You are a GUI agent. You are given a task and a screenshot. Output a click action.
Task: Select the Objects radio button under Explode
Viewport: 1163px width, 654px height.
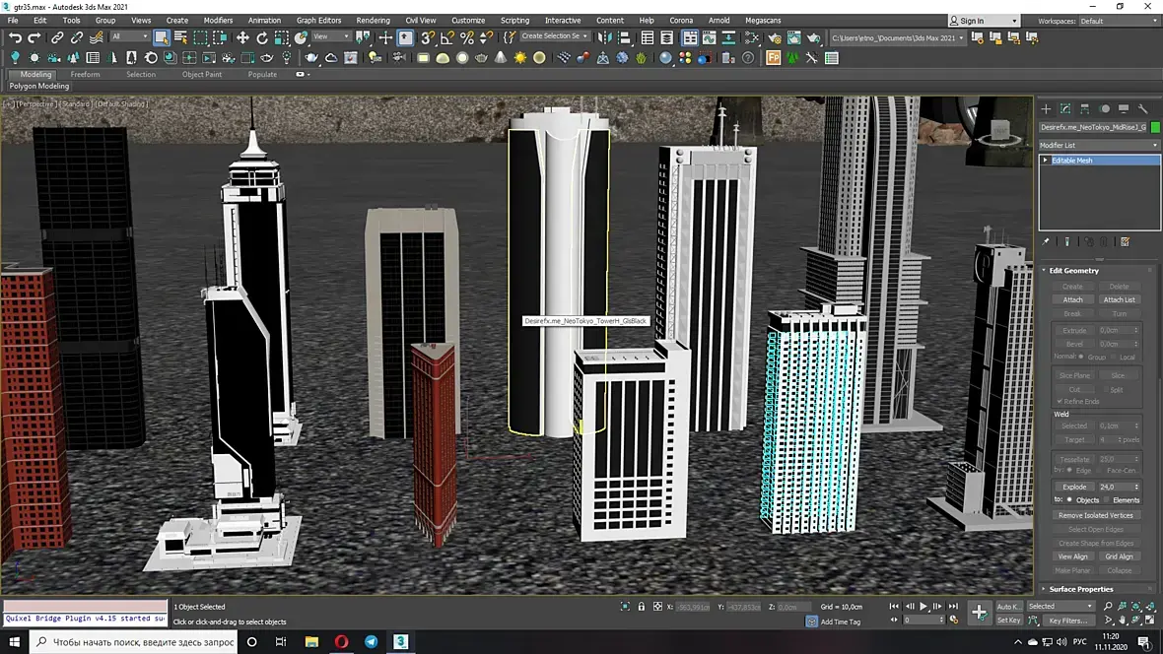click(1069, 500)
